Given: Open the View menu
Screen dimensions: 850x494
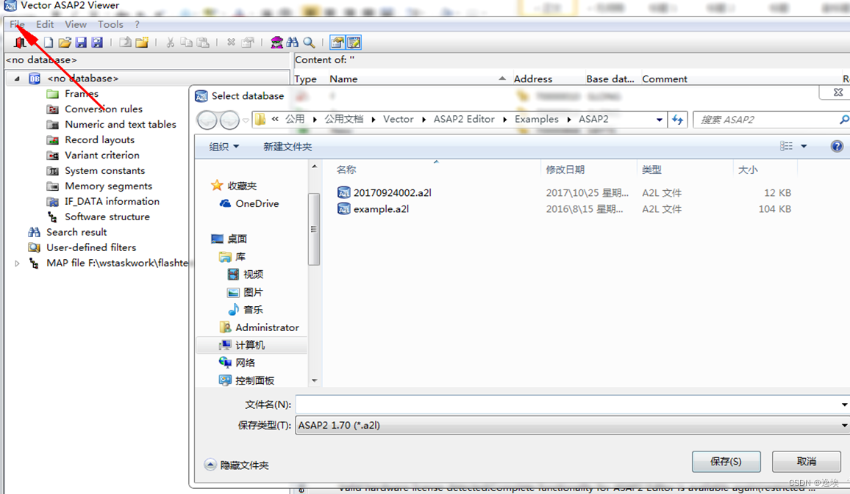Looking at the screenshot, I should pos(75,24).
